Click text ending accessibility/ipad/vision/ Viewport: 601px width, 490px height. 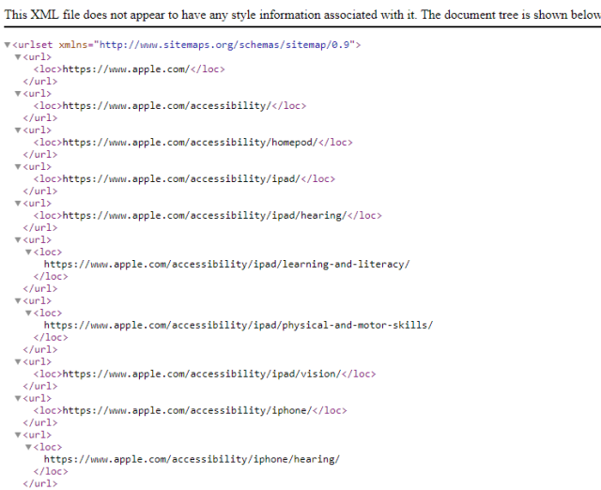pos(202,374)
